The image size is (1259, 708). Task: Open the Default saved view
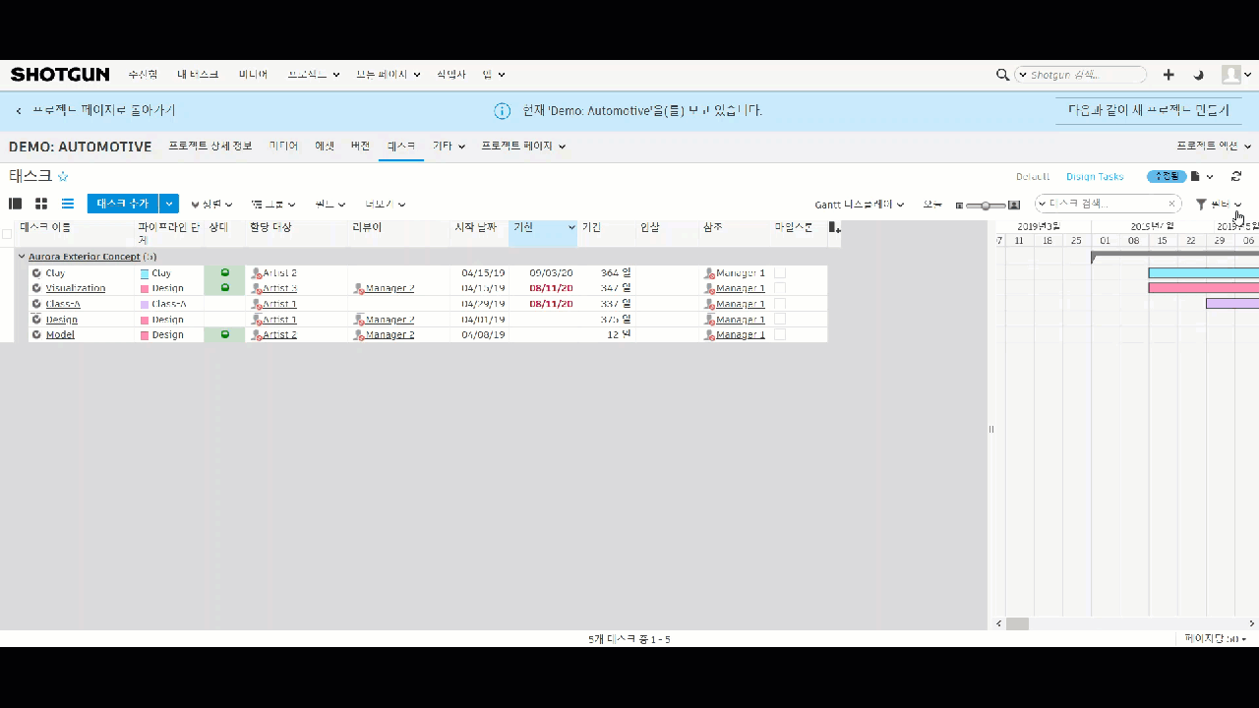1033,177
